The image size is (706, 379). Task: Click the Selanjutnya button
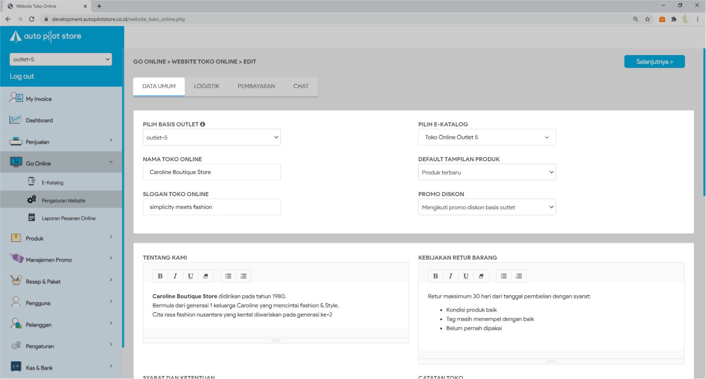pos(654,62)
